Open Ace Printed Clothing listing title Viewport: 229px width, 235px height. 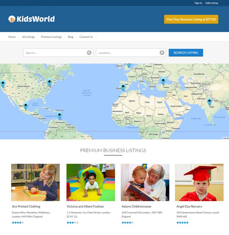pyautogui.click(x=26, y=207)
